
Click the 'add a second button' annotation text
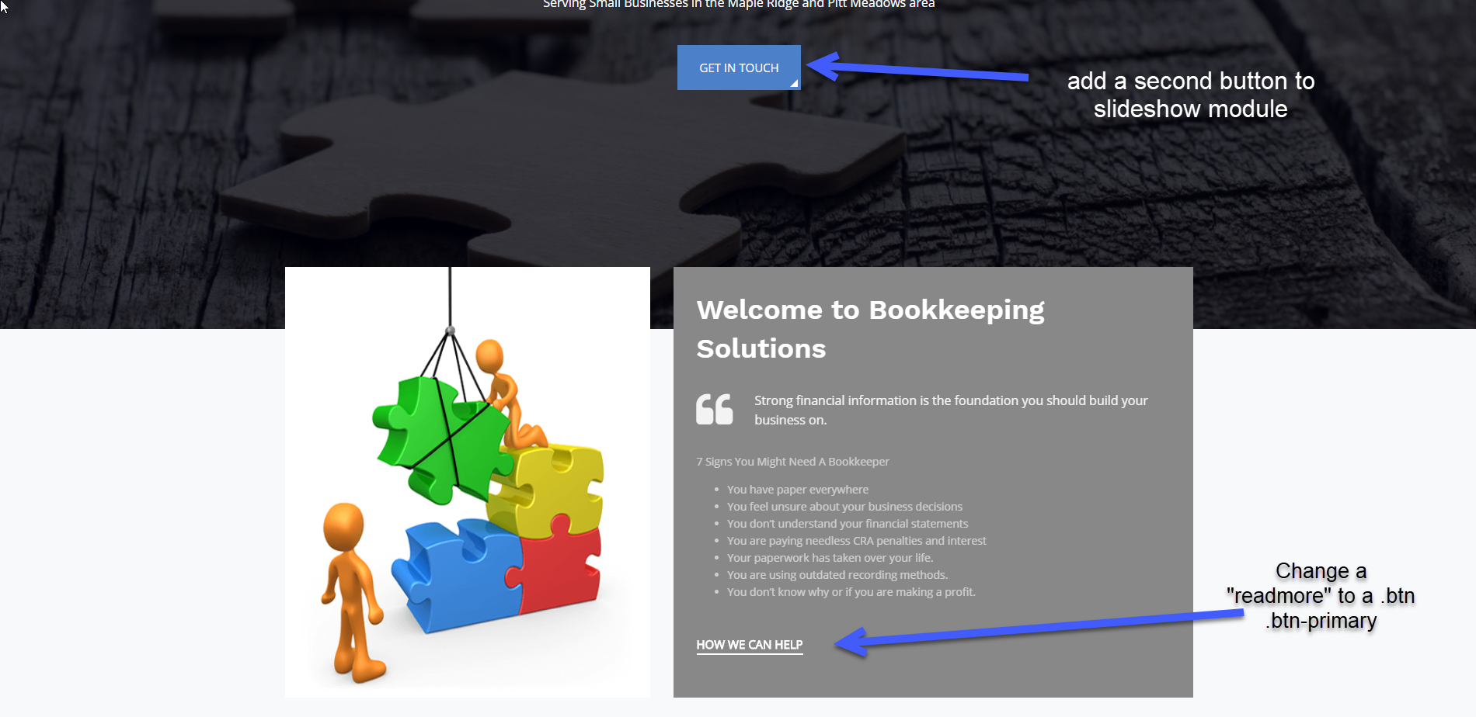[1190, 95]
